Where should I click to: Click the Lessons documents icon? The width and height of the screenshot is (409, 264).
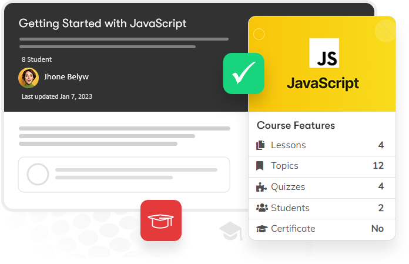pos(260,145)
